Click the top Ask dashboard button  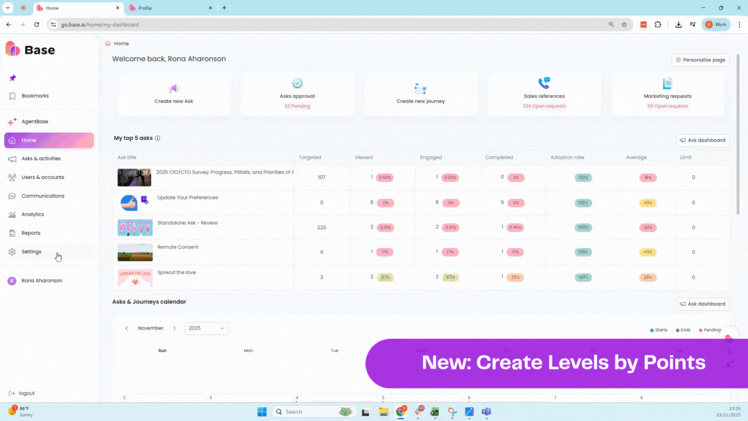pos(702,140)
